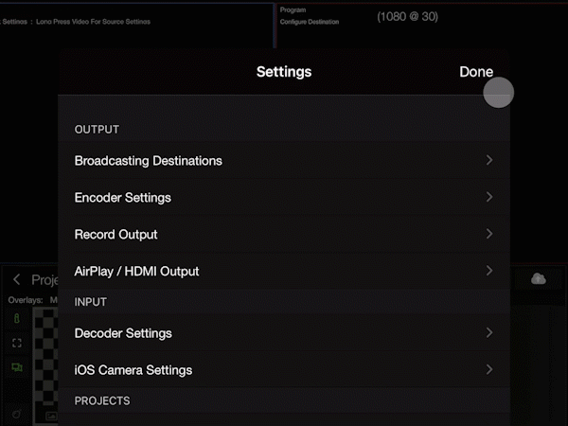This screenshot has height=426, width=568.
Task: Click the small image icon under the thumbnail
Action: click(x=50, y=416)
